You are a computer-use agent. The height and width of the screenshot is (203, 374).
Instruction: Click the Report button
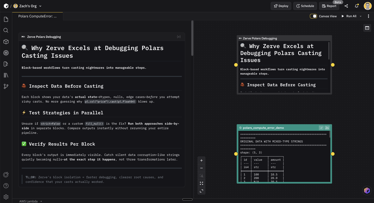pyautogui.click(x=329, y=6)
